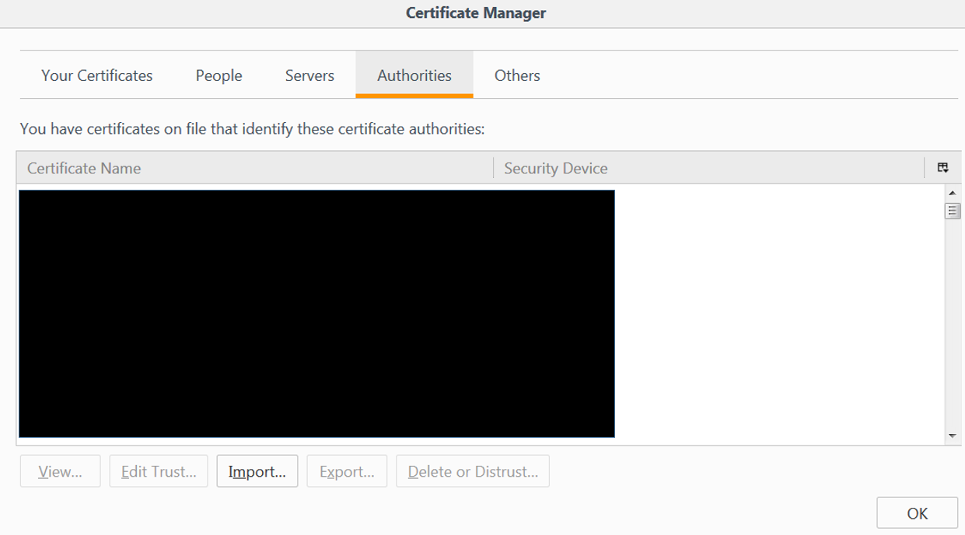Select the Servers tab
The width and height of the screenshot is (965, 535).
309,75
